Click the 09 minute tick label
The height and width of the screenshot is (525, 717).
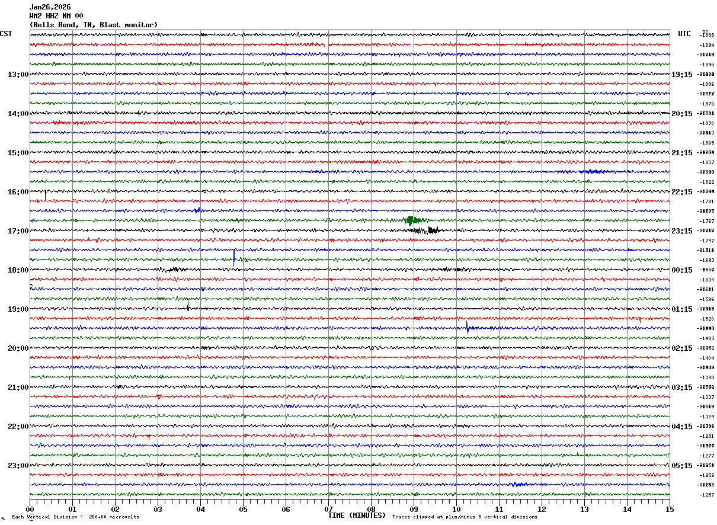414,509
